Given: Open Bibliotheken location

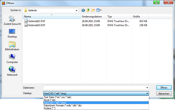Looking at the screenshot, I should coord(12,46).
